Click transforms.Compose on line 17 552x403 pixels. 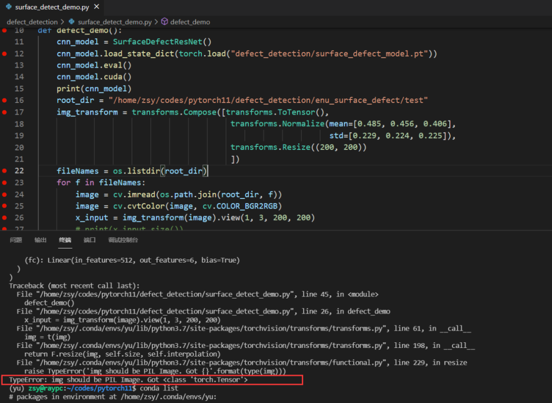tap(174, 112)
